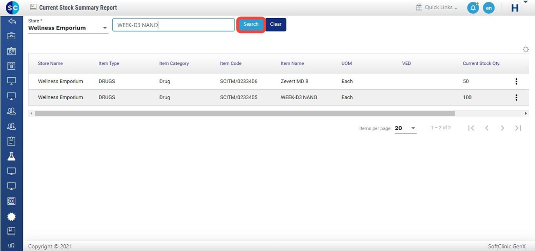Open the Store dropdown showing Wellness Emporium

click(x=68, y=28)
